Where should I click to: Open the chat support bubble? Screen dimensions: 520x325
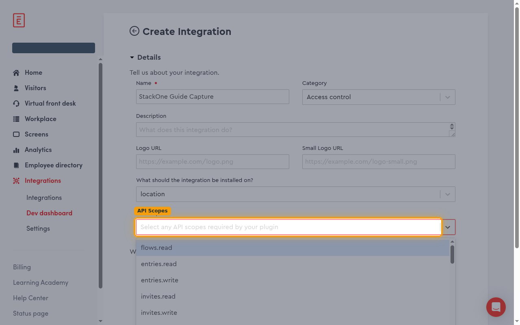tap(496, 307)
